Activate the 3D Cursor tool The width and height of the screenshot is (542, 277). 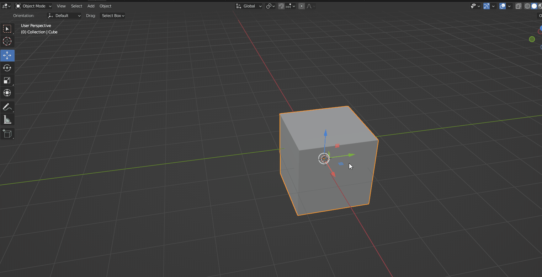(7, 41)
